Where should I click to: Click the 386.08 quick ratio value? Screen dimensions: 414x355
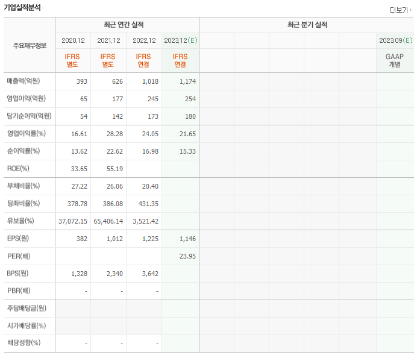113,204
